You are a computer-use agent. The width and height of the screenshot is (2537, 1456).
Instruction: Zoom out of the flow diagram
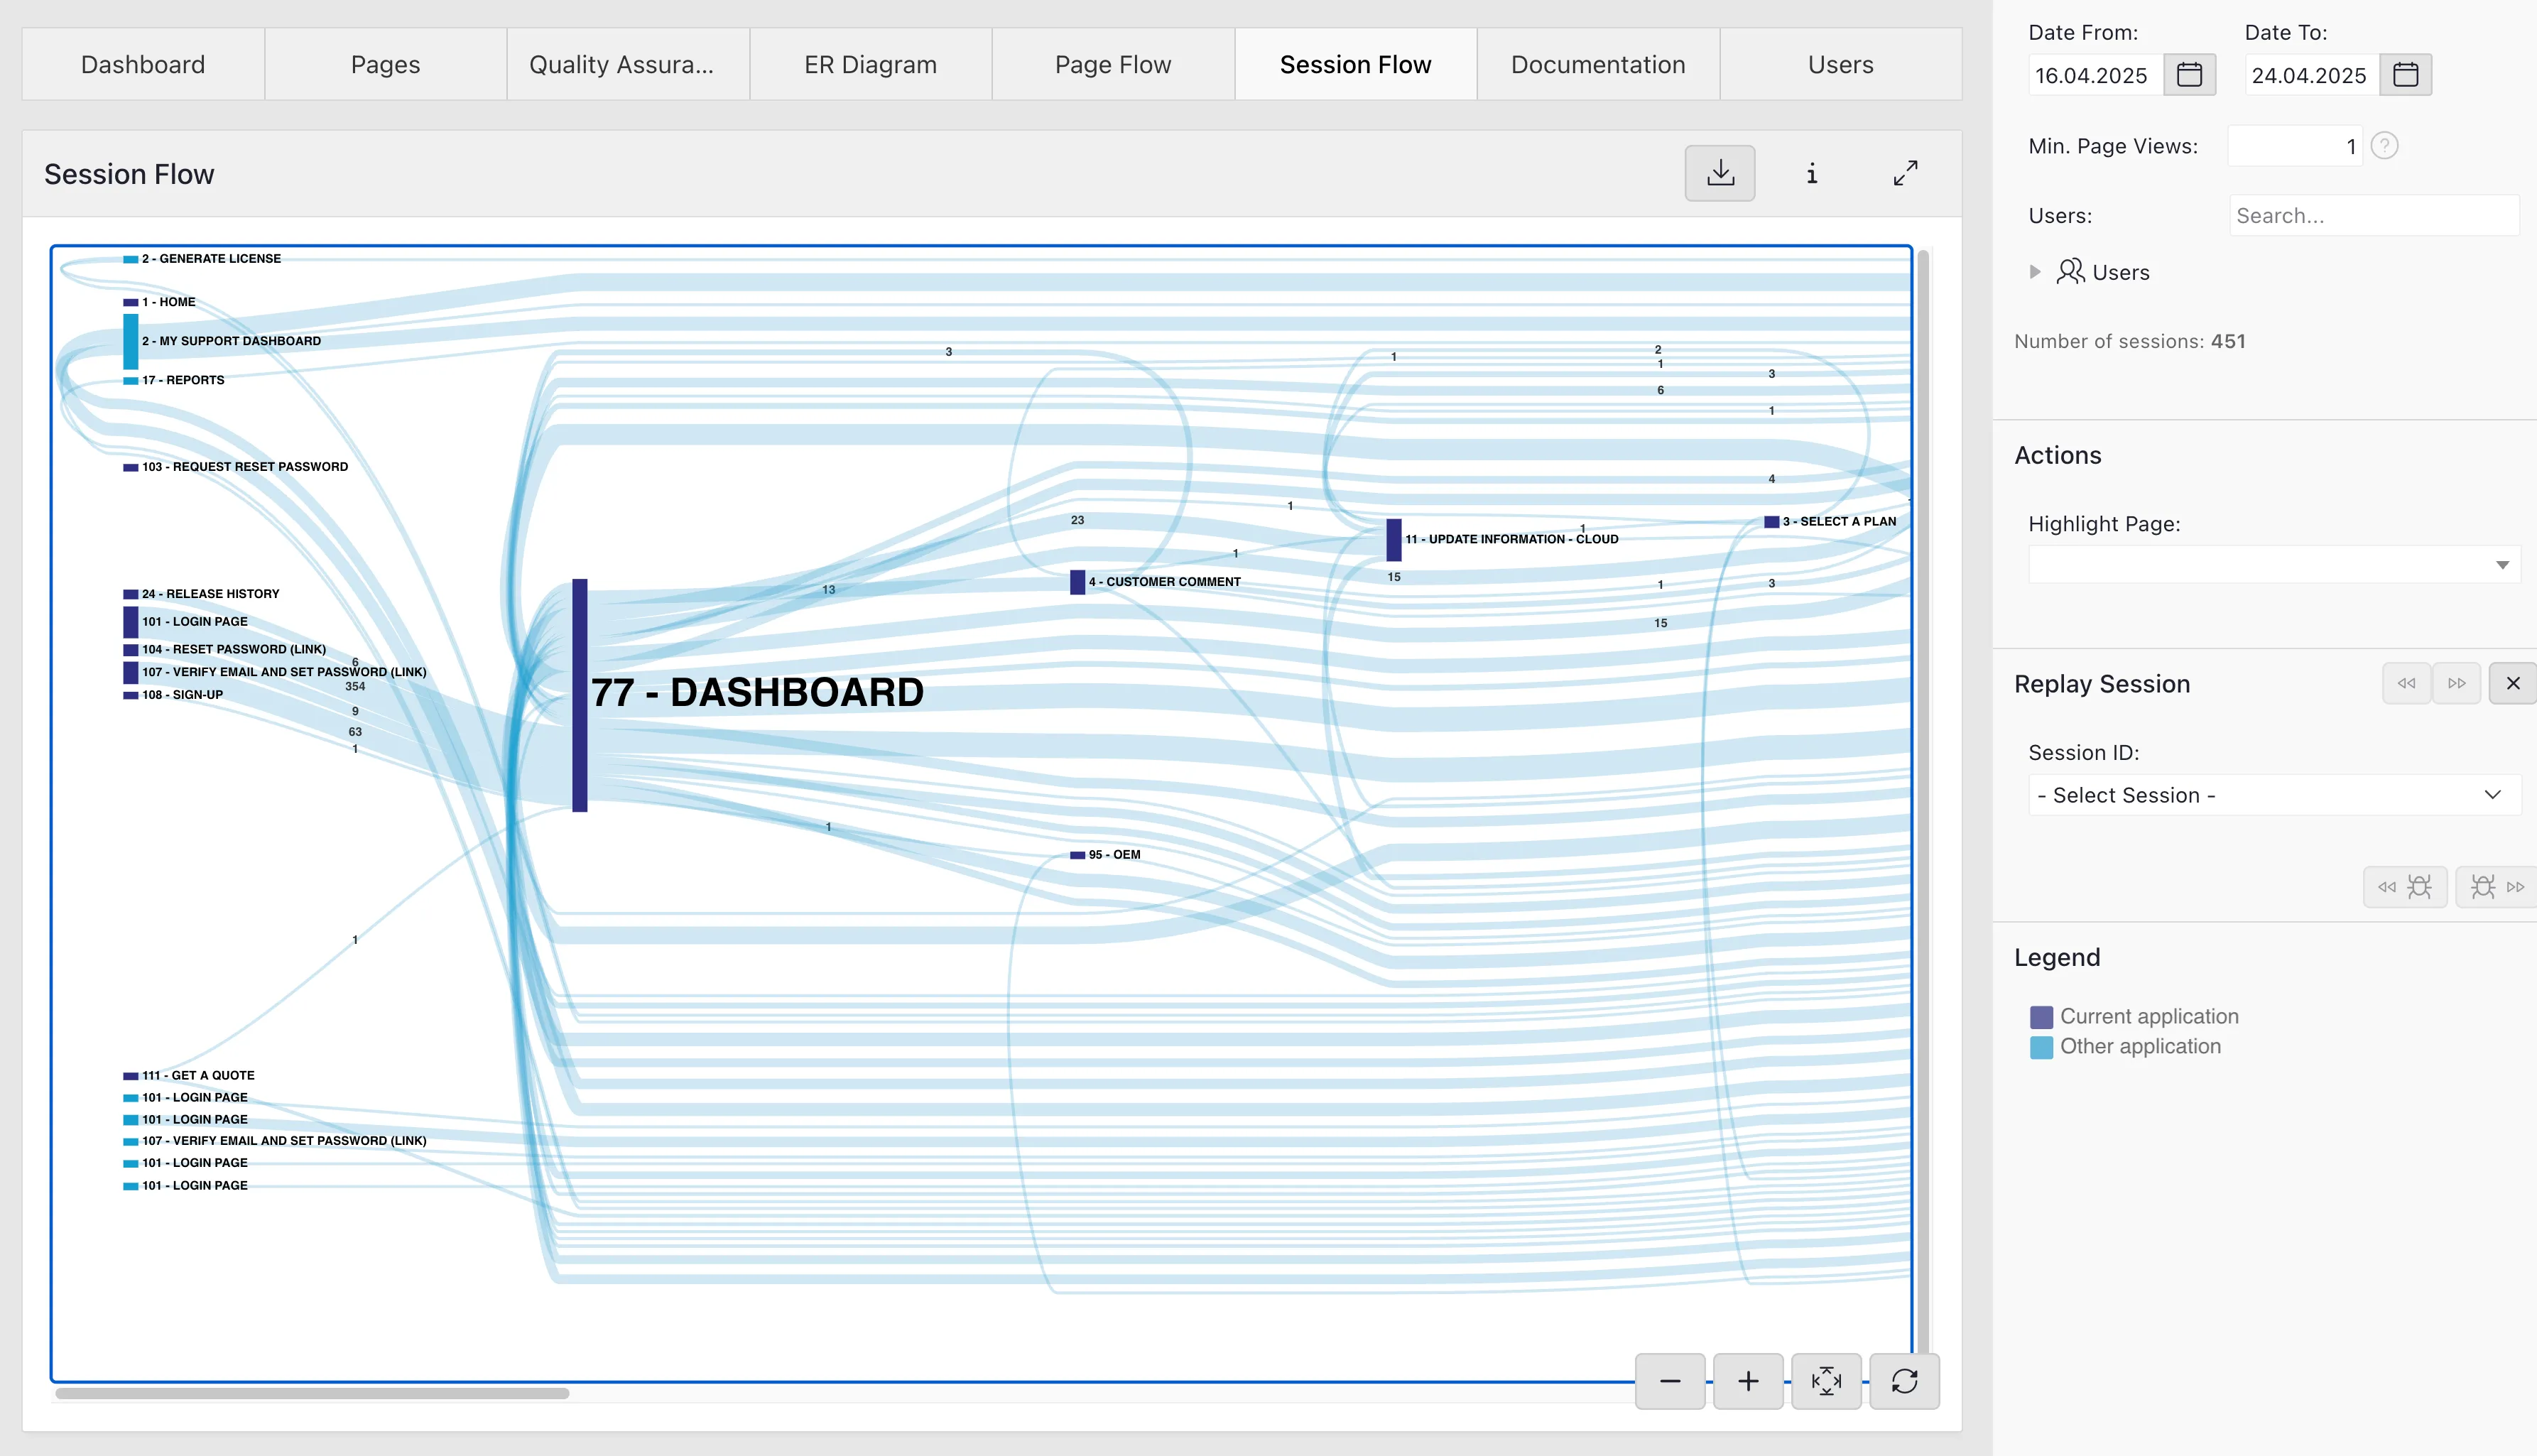point(1669,1381)
